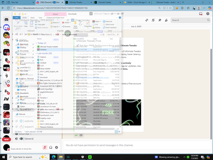Collapse the Last month (29) group
The image size is (213, 160).
pos(36,53)
